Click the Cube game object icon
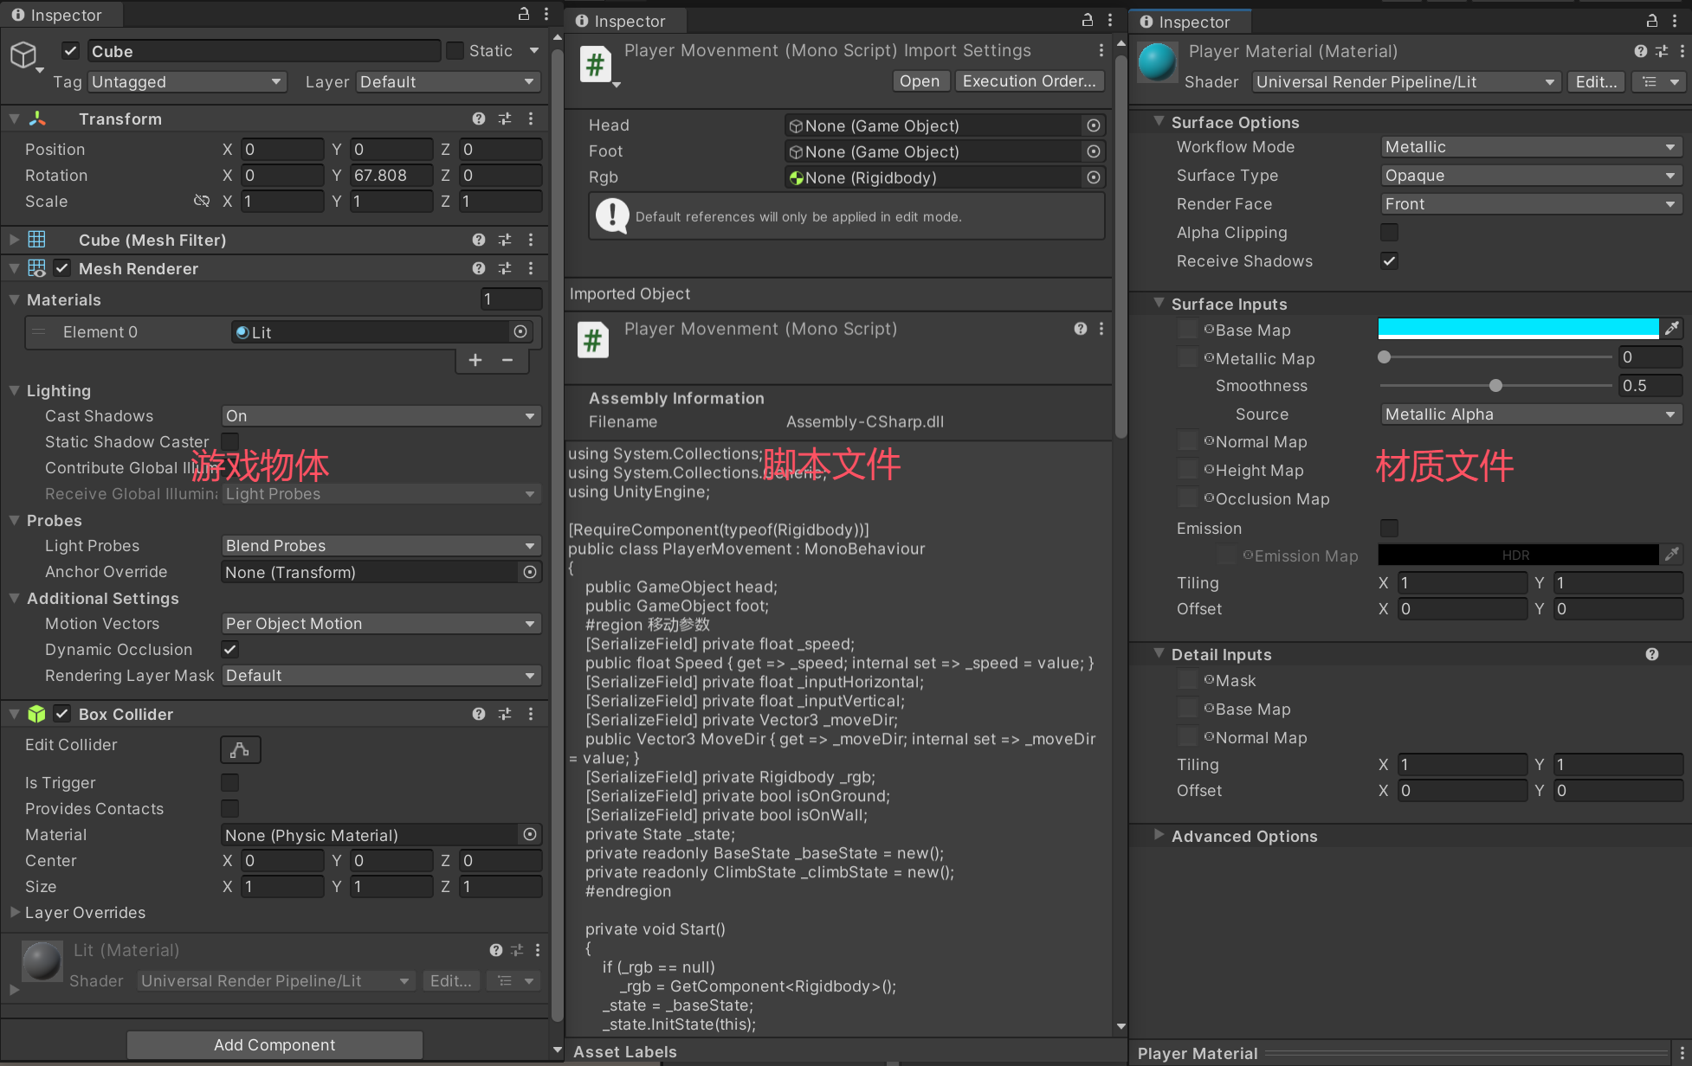The width and height of the screenshot is (1692, 1066). (23, 55)
